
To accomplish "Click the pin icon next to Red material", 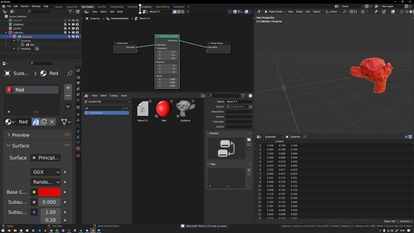I will tap(69, 73).
